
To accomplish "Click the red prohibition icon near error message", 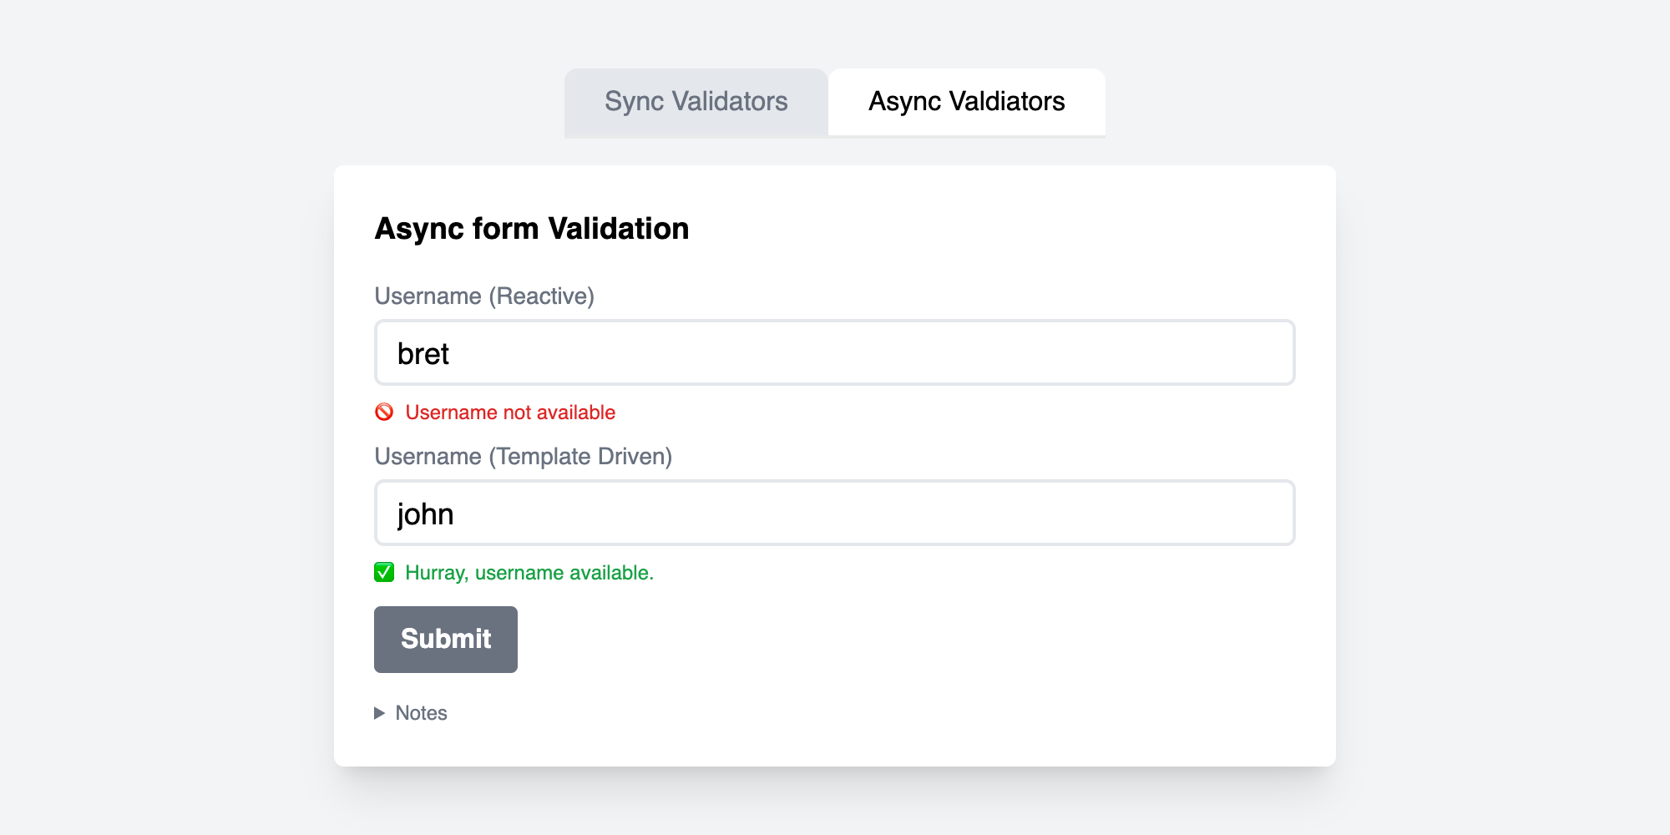I will pos(384,412).
